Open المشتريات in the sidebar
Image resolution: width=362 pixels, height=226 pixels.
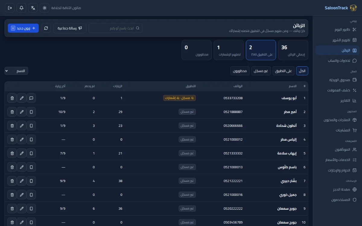(x=338, y=130)
